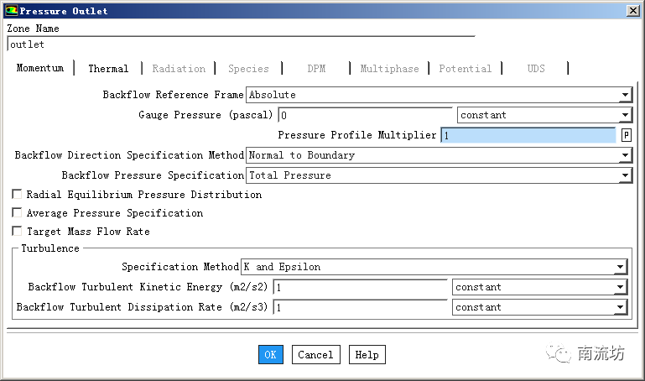Select the Momentum tab
Screen dimensions: 645x381
tap(39, 68)
